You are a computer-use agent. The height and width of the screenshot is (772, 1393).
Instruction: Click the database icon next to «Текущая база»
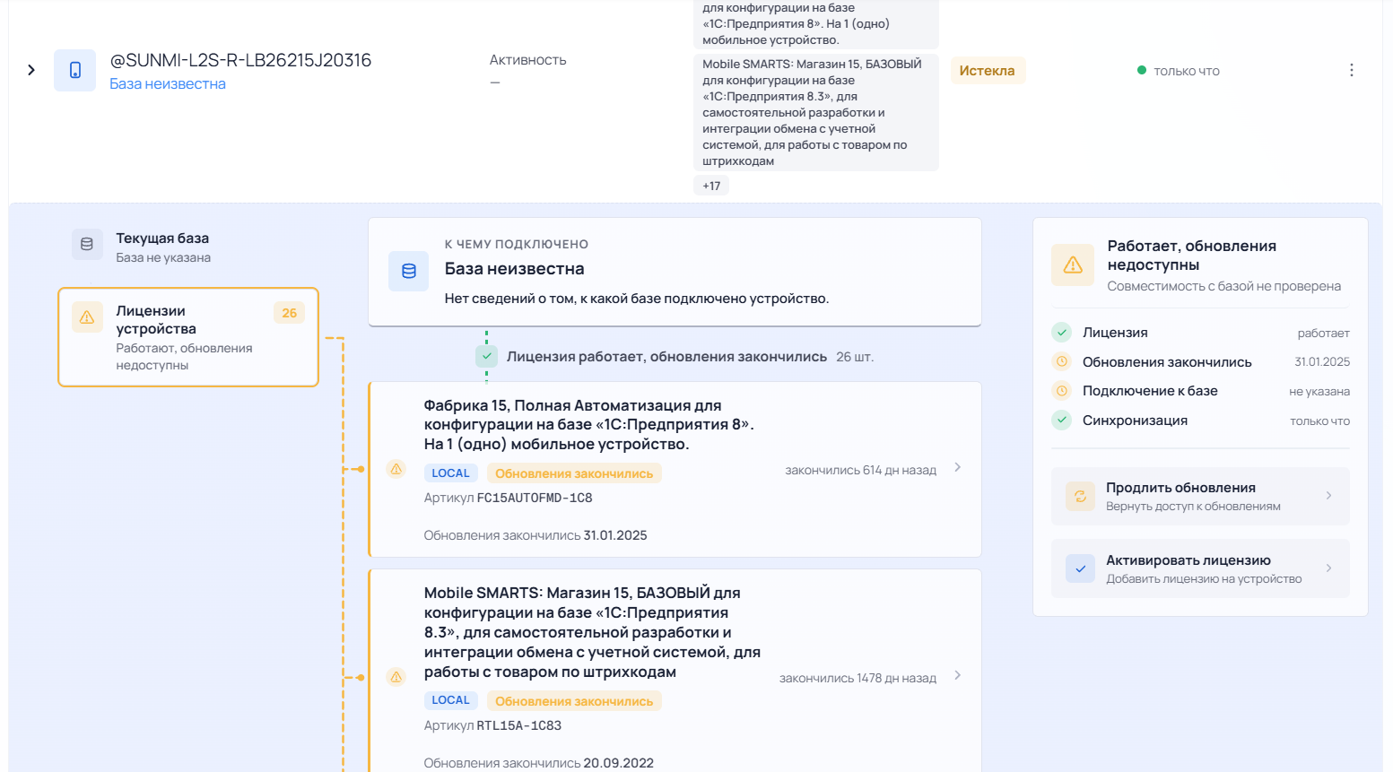click(x=87, y=244)
